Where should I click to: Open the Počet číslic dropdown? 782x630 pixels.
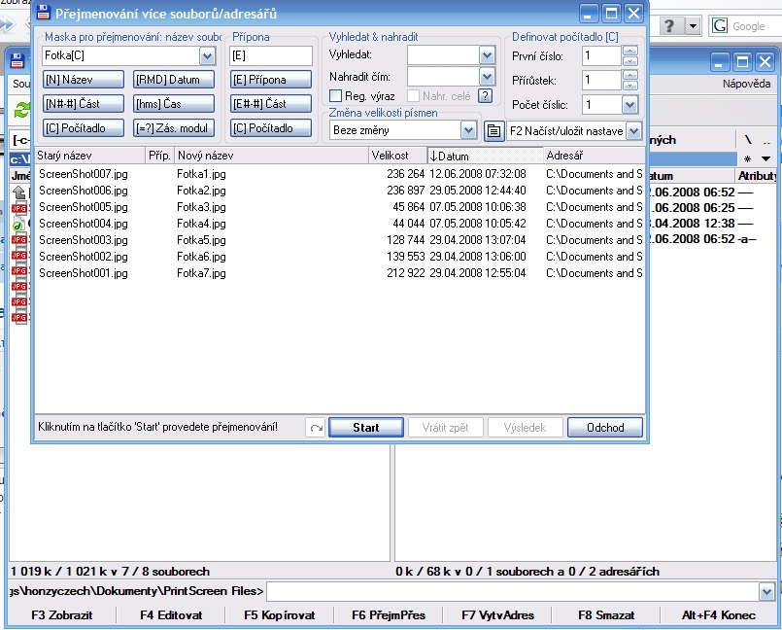[629, 105]
